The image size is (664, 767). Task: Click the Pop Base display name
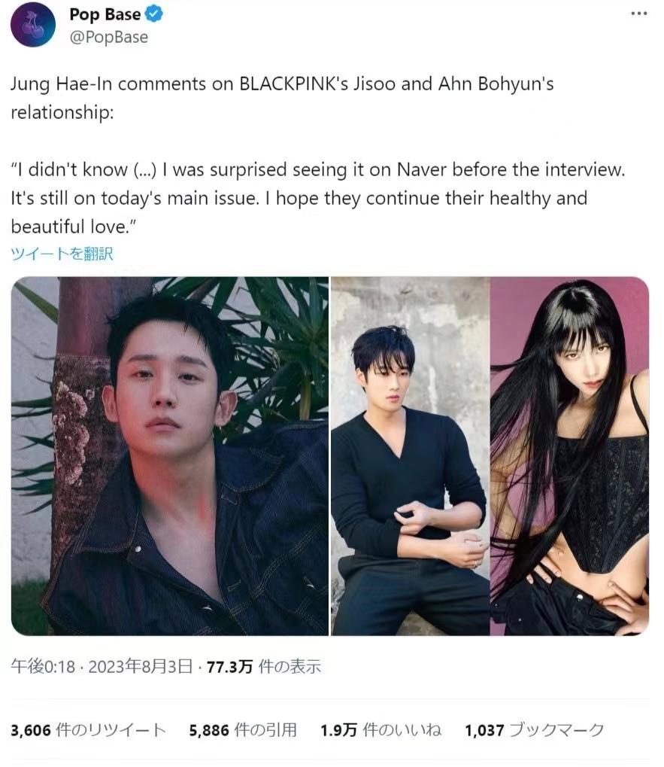coord(105,14)
